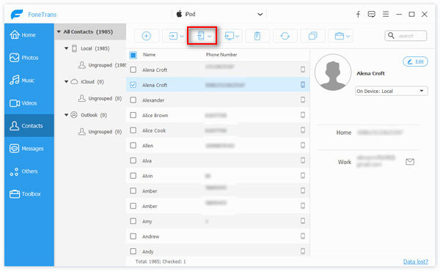The height and width of the screenshot is (271, 440).
Task: Open the On Device: Local dropdown
Action: click(x=392, y=91)
